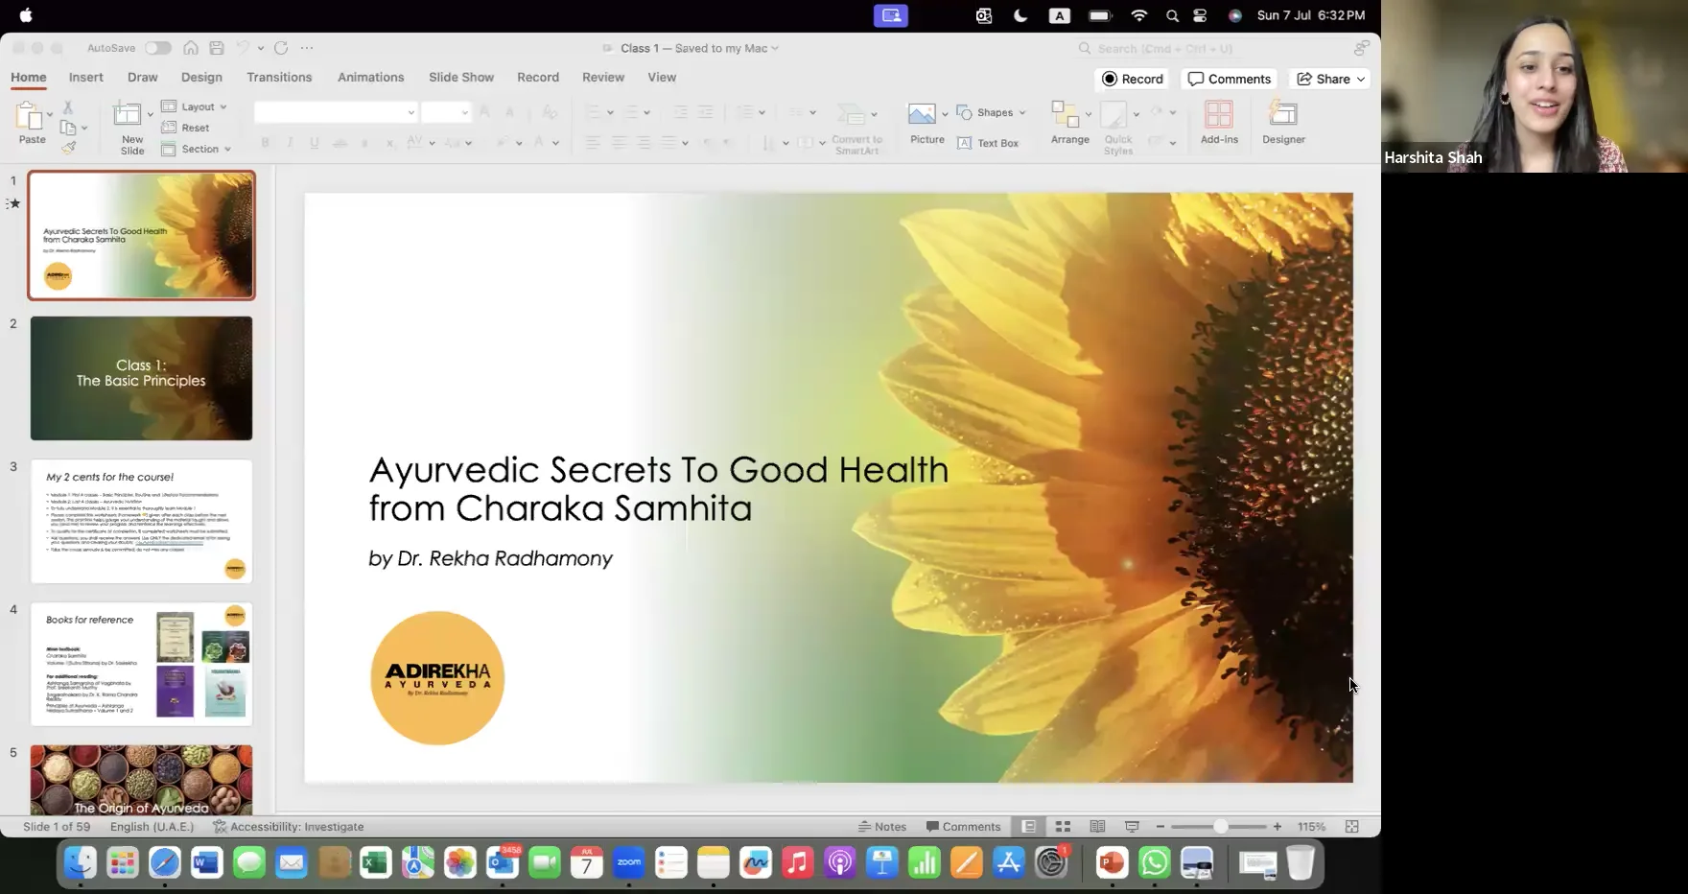Open the Arrange options

tap(1069, 123)
